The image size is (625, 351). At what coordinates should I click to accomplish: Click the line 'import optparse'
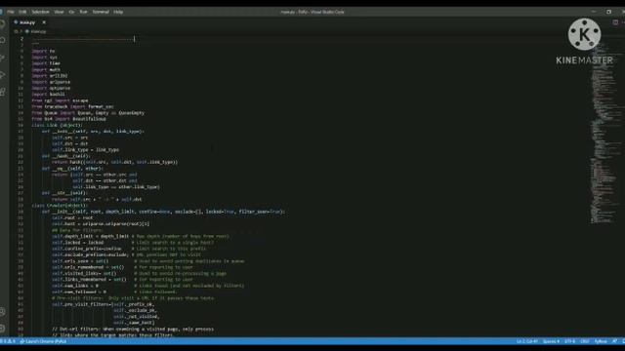point(51,89)
